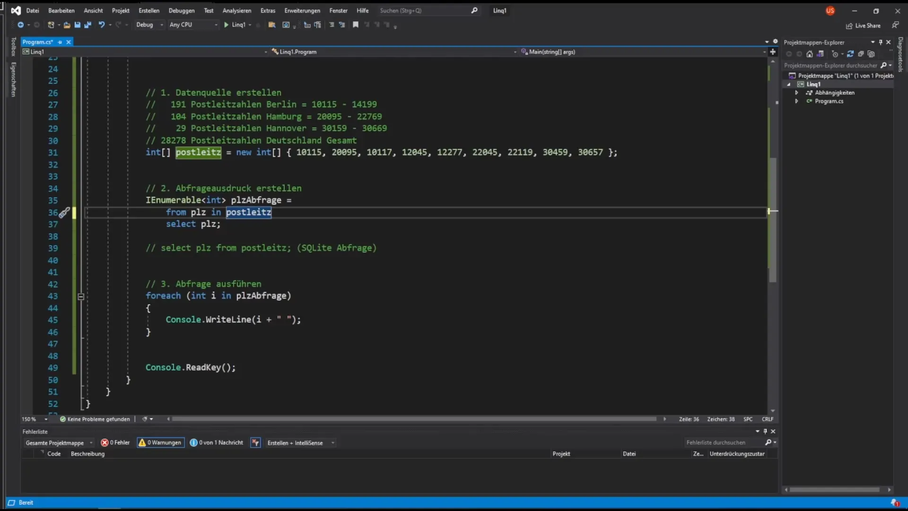Click Projektmappen-Explorer horizontal scrollbar
Screen dimensions: 908x511
pos(835,490)
